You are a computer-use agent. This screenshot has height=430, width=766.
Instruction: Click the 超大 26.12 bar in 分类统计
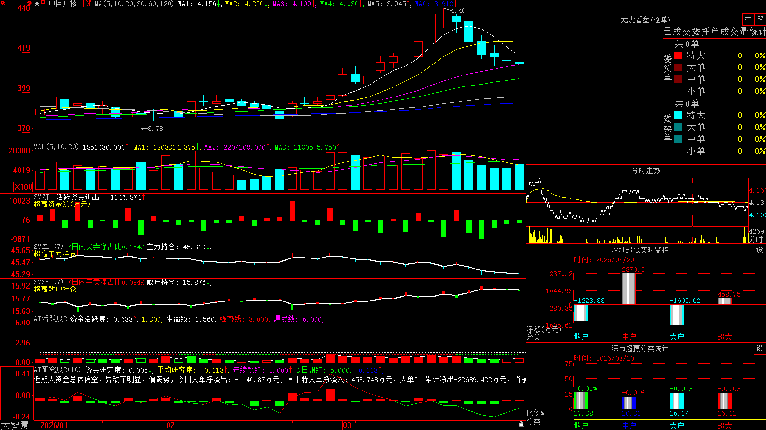pyautogui.click(x=725, y=401)
